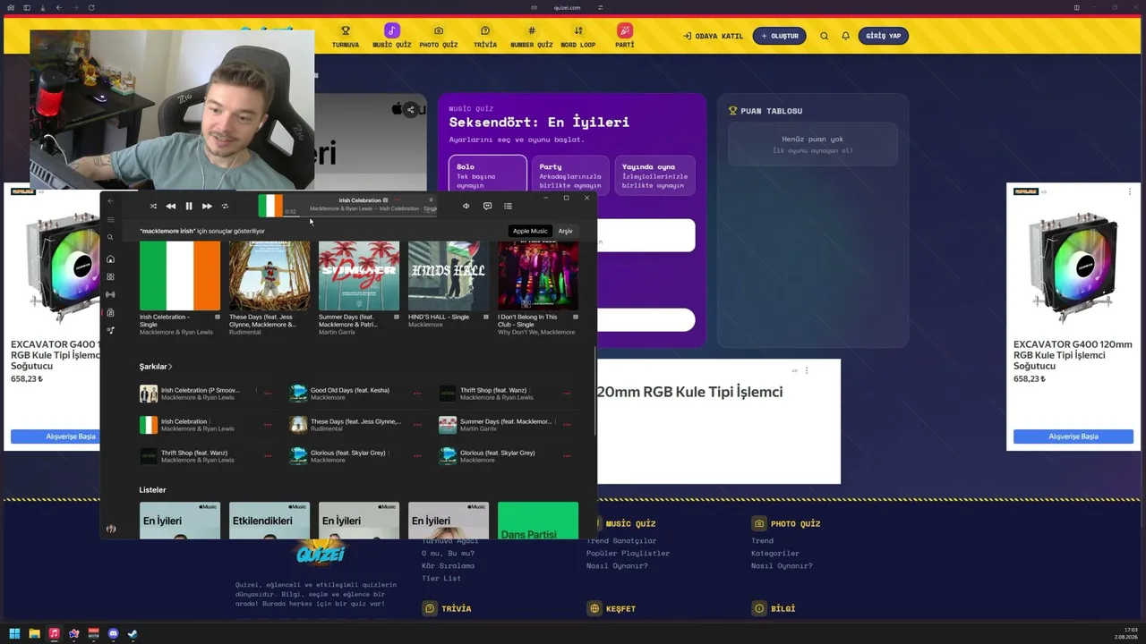Open Trivia in Quizei navigation

tap(485, 36)
